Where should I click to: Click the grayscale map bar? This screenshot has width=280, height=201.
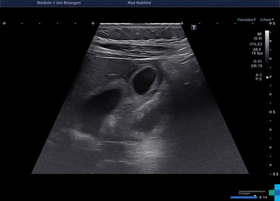(267, 46)
